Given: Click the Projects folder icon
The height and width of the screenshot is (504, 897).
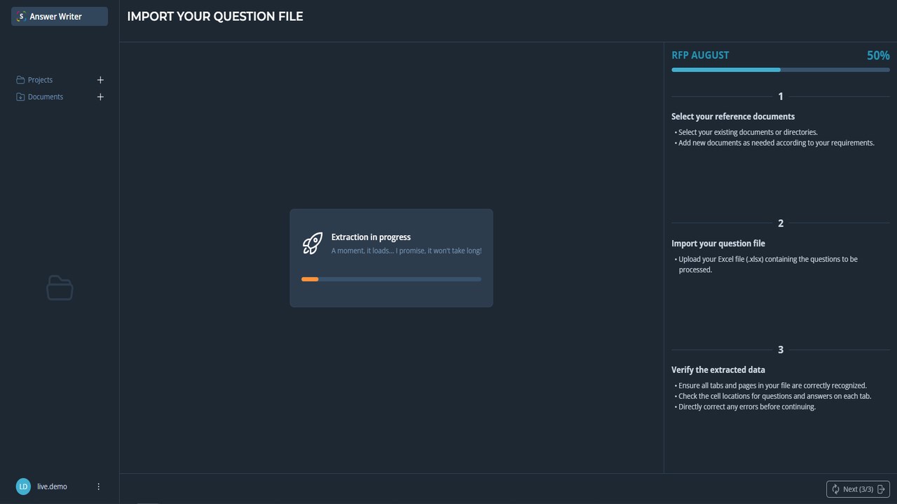Looking at the screenshot, I should [20, 80].
